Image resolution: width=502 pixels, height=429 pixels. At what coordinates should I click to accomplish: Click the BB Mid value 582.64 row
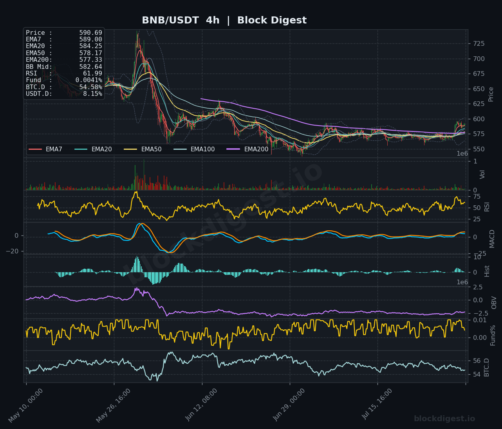coord(64,67)
